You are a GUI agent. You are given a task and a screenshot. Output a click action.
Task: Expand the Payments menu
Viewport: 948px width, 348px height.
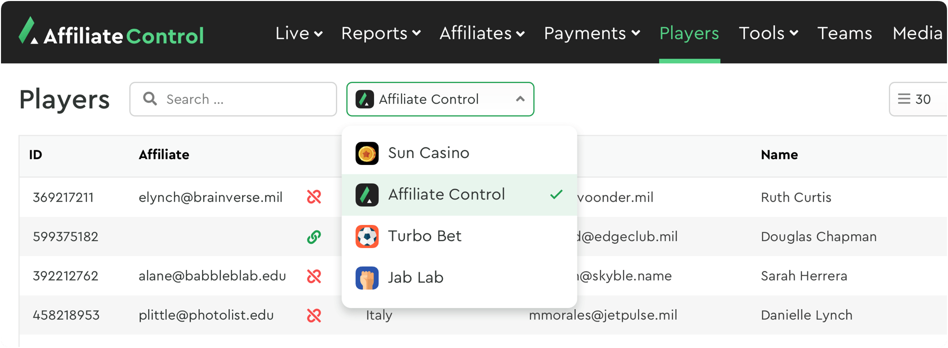[x=591, y=33]
